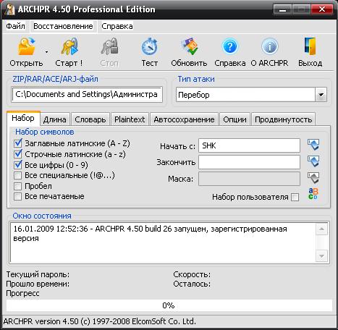
Task: Click the archive file path field
Action: click(x=87, y=94)
